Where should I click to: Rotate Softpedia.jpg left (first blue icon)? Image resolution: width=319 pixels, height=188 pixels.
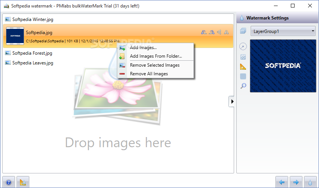(x=204, y=32)
